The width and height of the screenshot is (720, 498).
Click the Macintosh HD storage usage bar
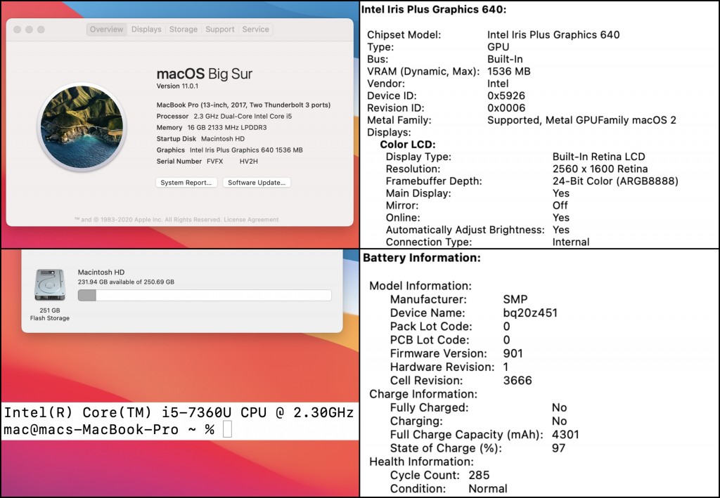(x=205, y=295)
